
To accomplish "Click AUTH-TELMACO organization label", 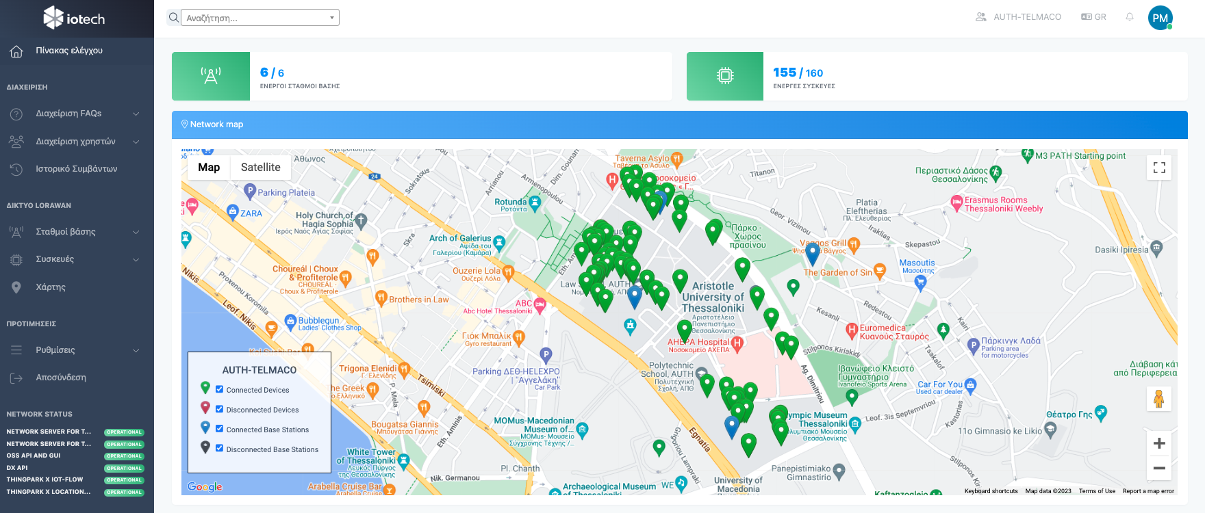I will [x=1027, y=17].
